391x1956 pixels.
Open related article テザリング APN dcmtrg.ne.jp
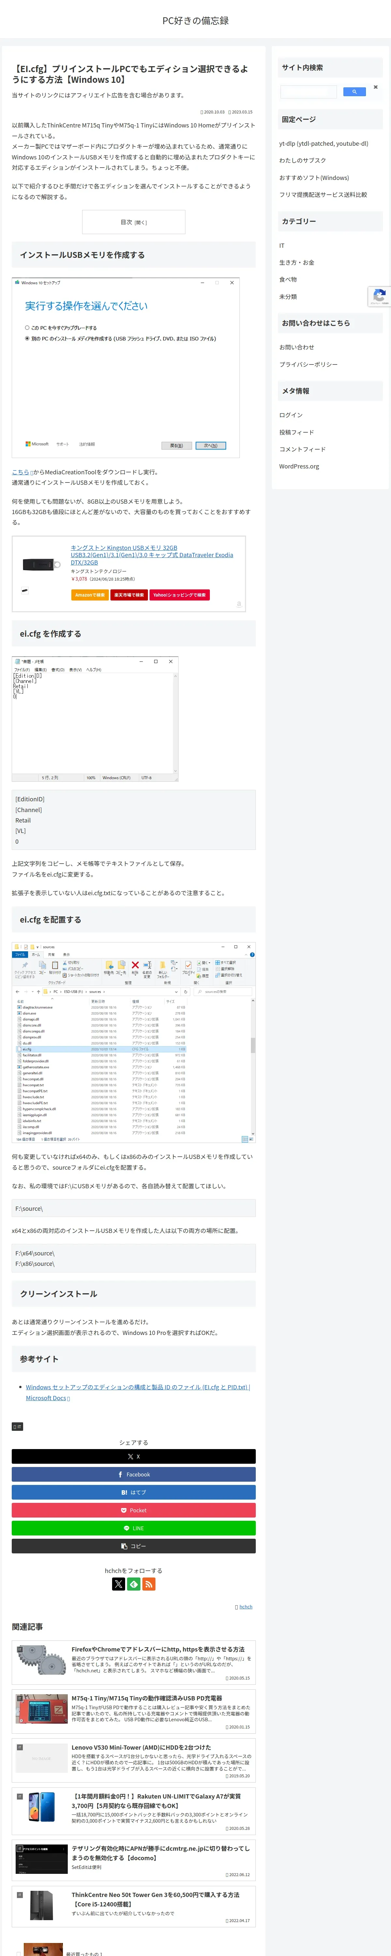(134, 1860)
